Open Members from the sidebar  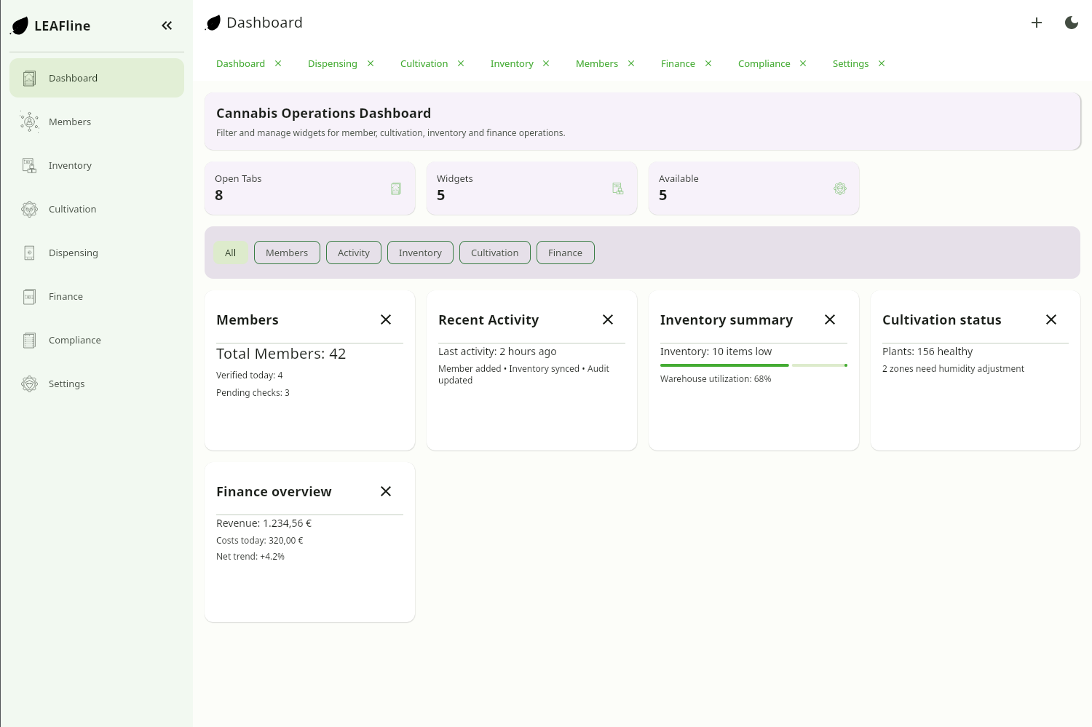point(70,122)
